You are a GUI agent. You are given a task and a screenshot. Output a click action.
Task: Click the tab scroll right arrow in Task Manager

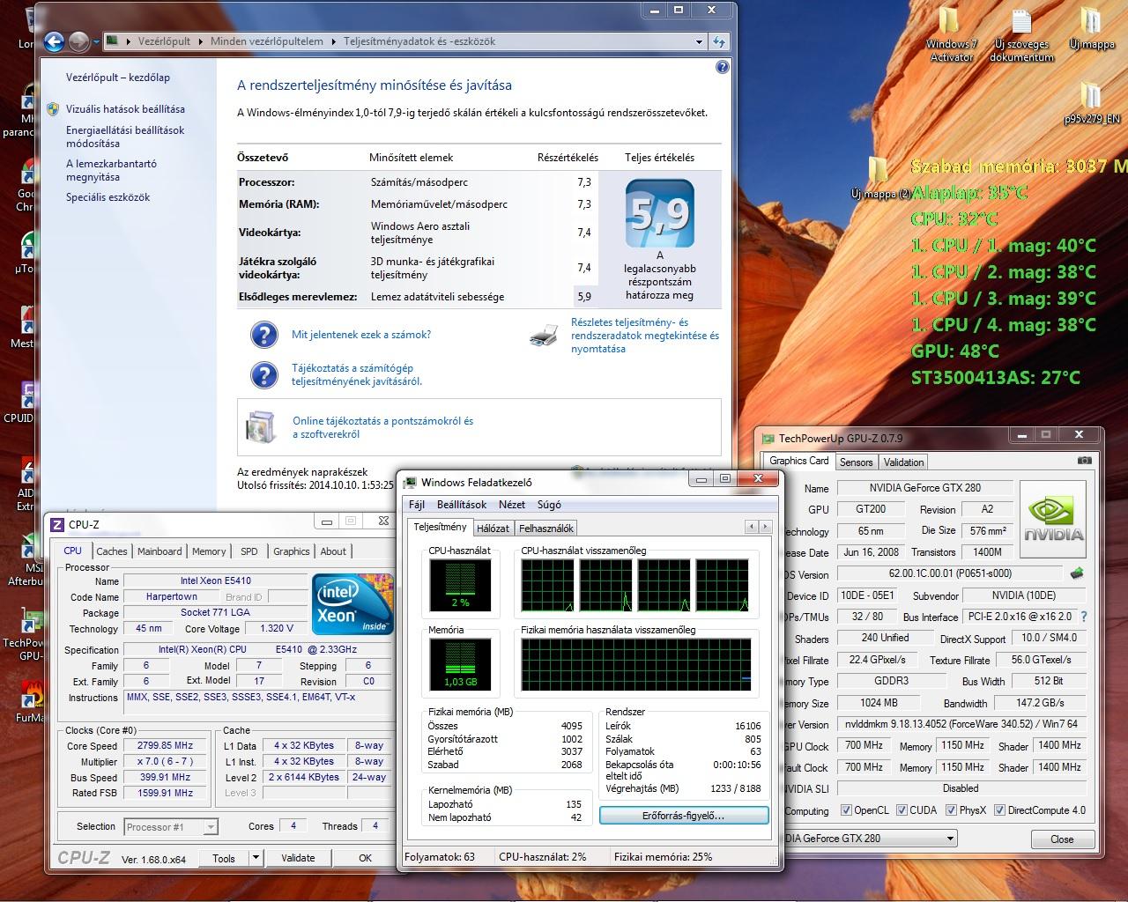(763, 527)
